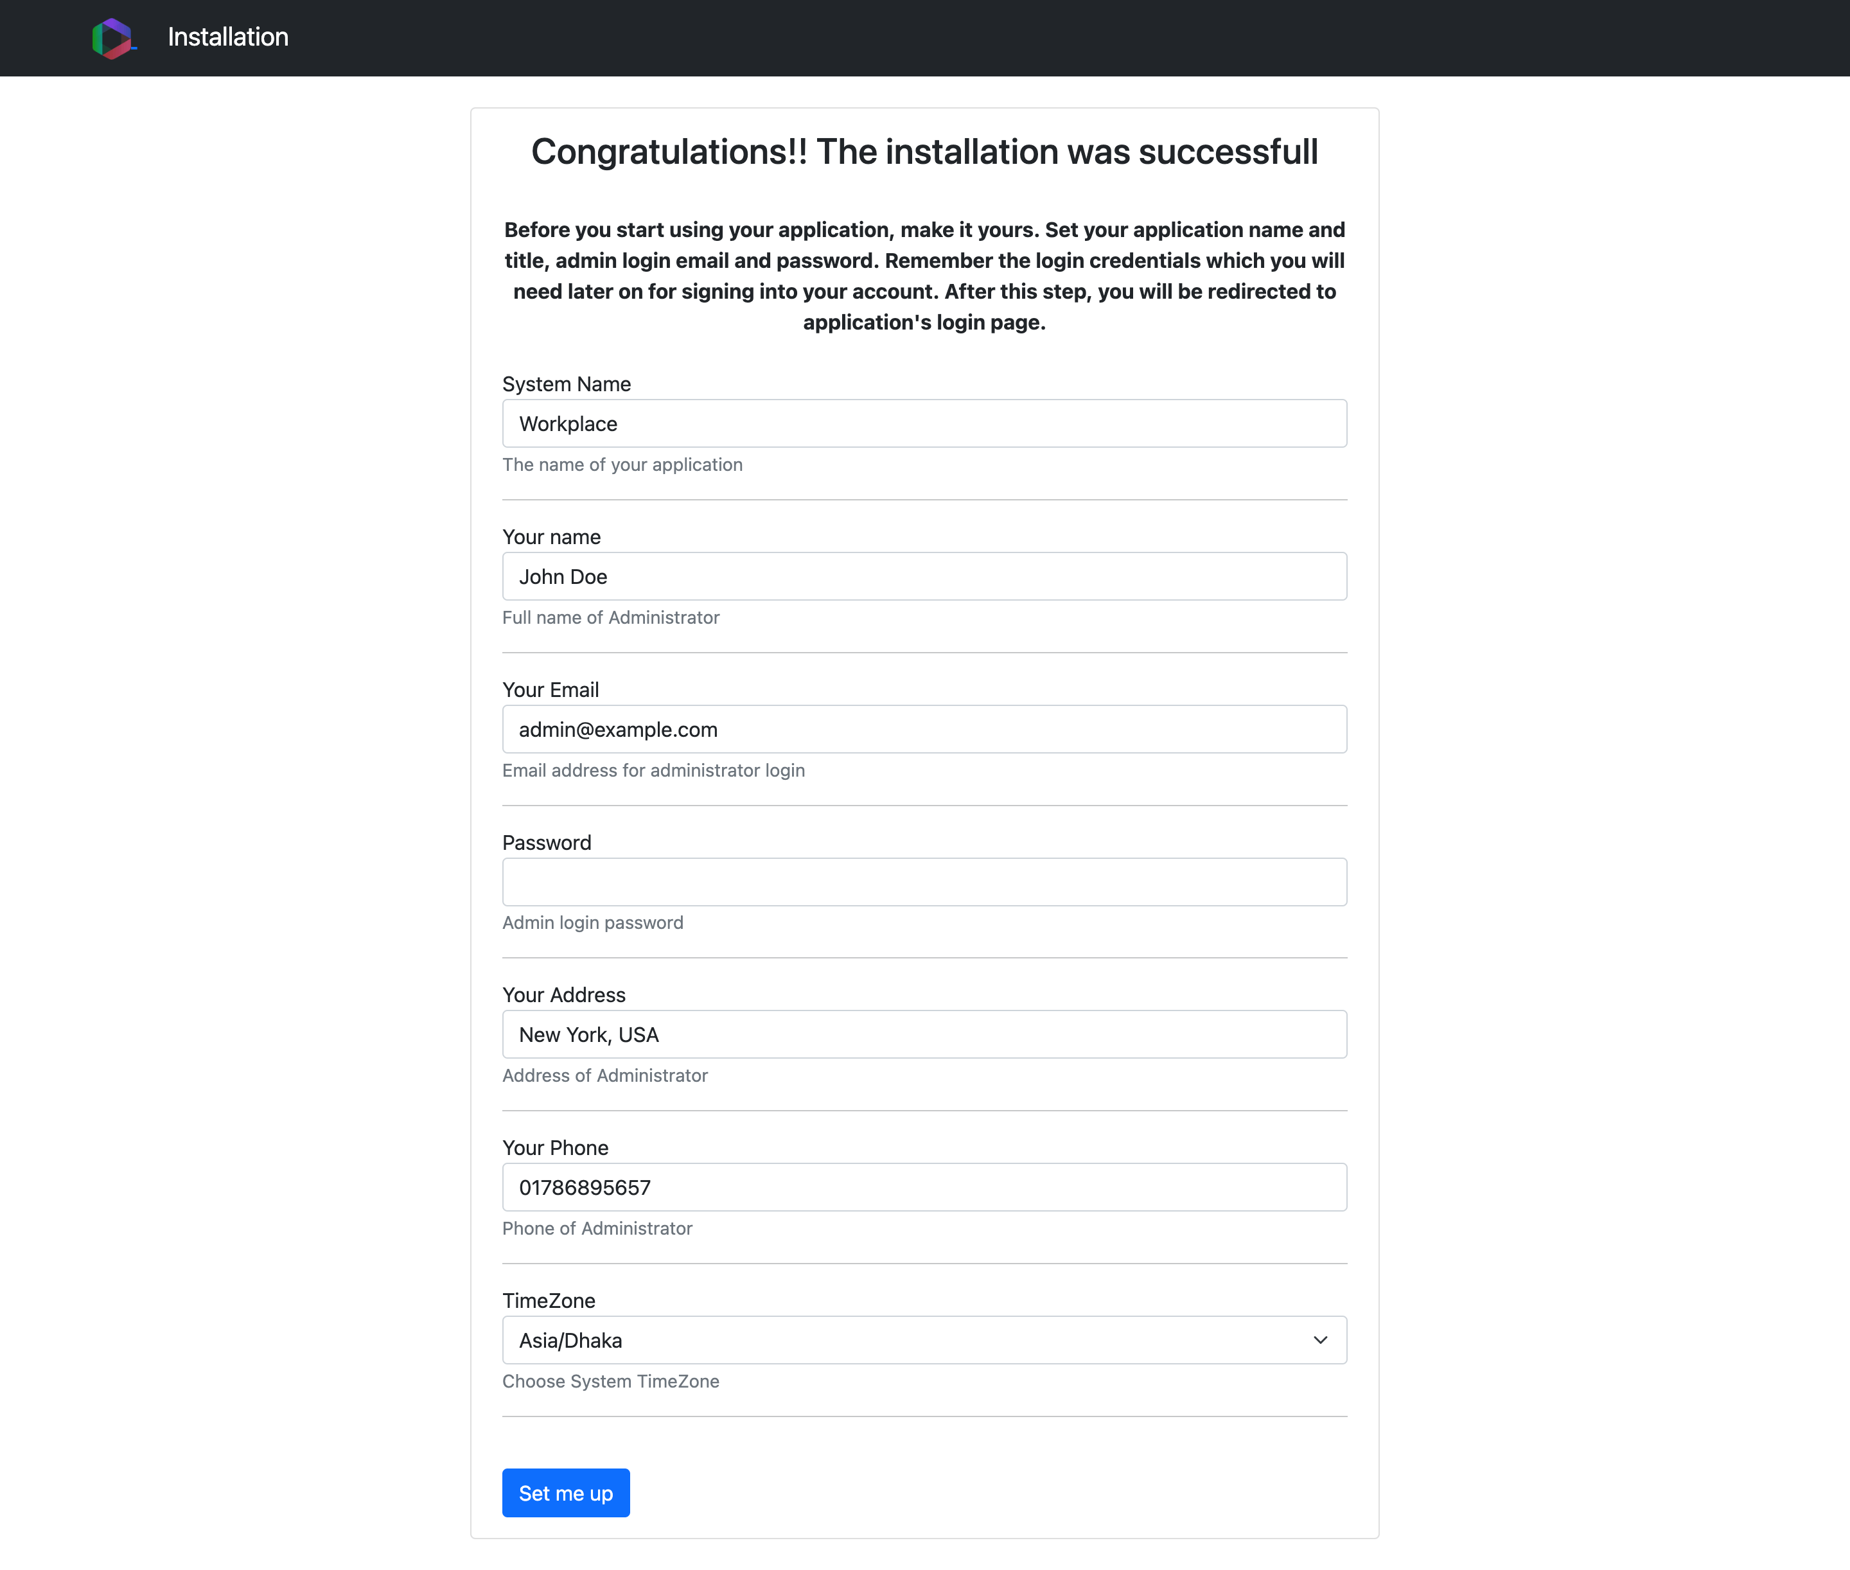Click the empty Password input box
The width and height of the screenshot is (1850, 1570).
pyautogui.click(x=924, y=882)
